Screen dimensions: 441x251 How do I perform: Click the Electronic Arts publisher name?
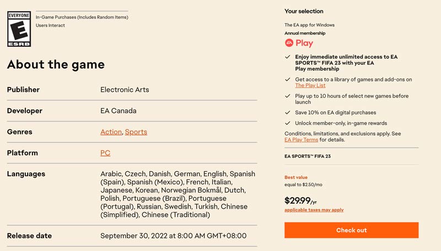click(125, 90)
